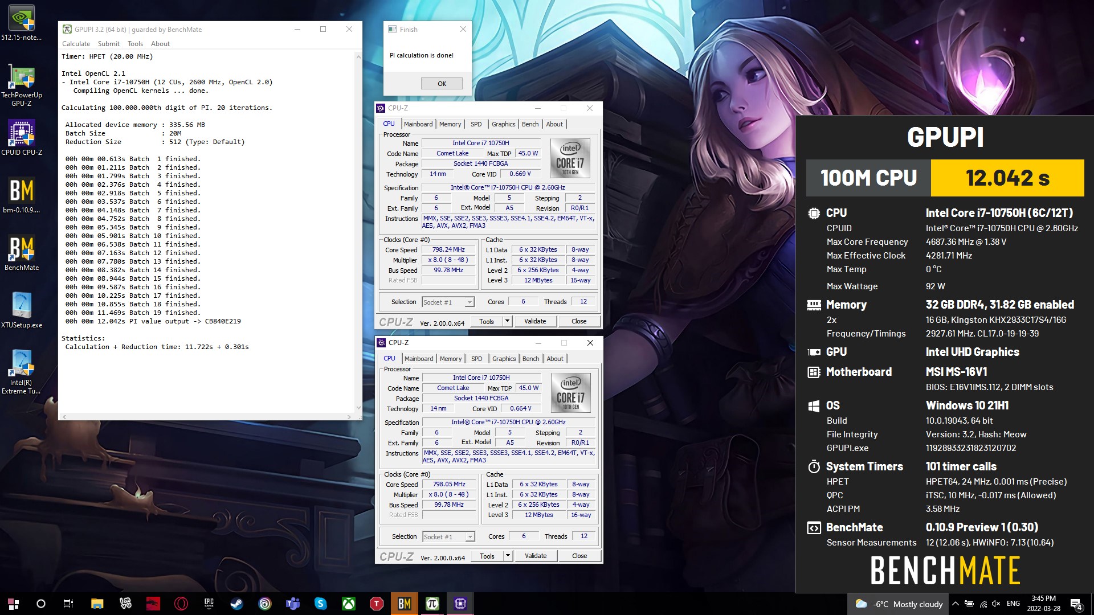Switch to the CPU-Z taskbar button
Viewport: 1094px width, 615px height.
click(460, 604)
